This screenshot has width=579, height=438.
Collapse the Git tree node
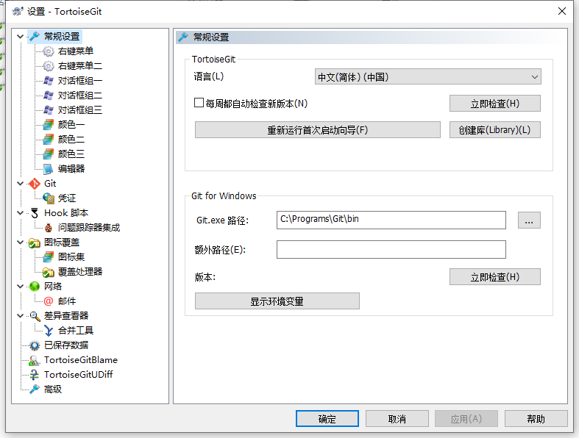[21, 184]
